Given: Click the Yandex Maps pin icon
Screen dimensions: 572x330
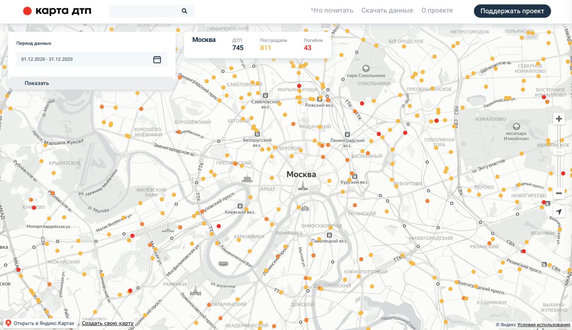Looking at the screenshot, I should [x=8, y=323].
